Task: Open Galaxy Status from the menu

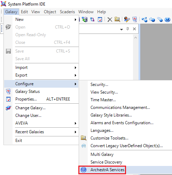Action: 28,92
